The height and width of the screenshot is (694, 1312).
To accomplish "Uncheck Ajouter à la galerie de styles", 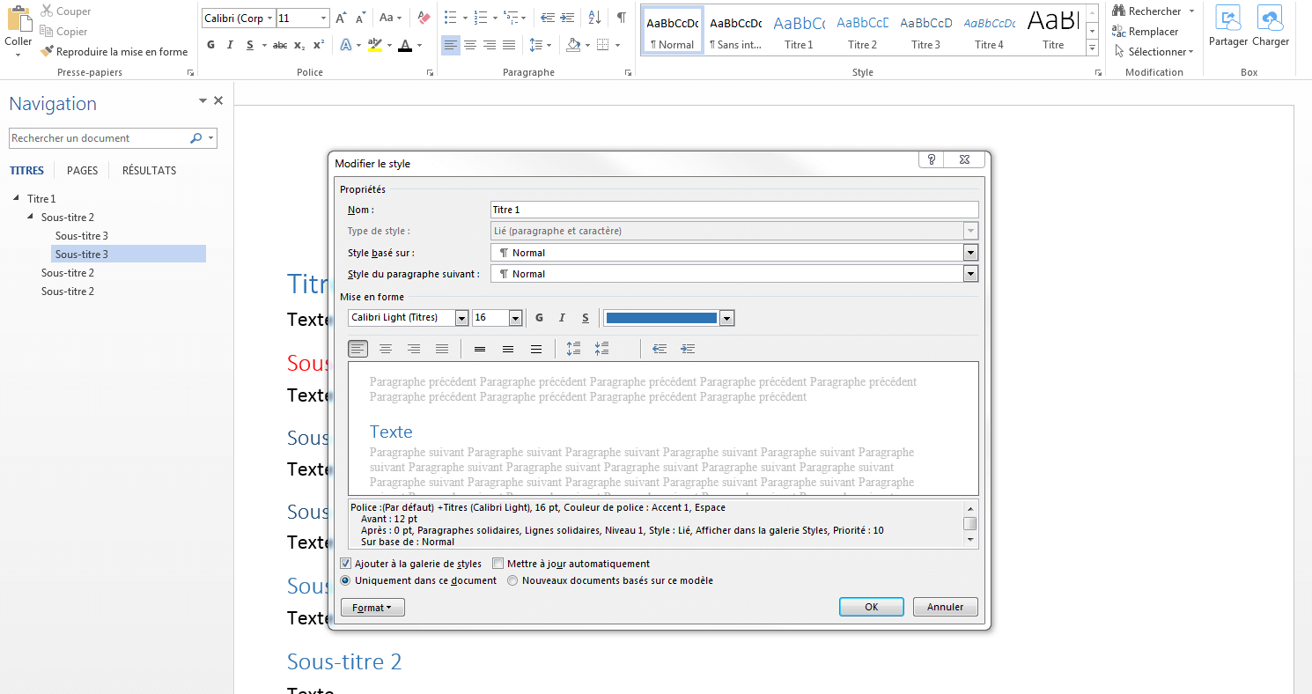I will 346,564.
